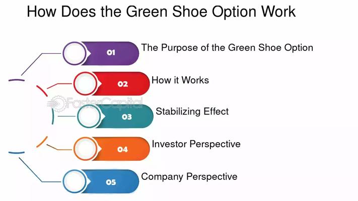Click the white circle on the blue 05 banner

tap(75, 181)
